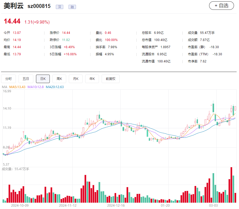Select the 流通股本 value 6.95亿

click(x=162, y=54)
